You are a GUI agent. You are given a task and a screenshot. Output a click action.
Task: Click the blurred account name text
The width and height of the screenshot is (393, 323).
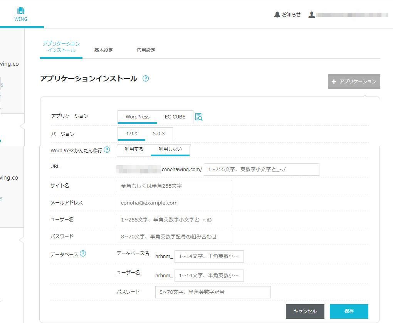click(352, 15)
